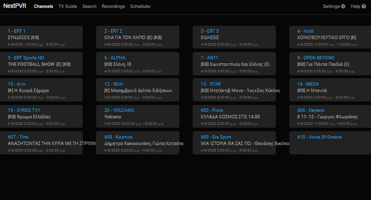Viewport: 371px width, 200px height.
Task: Open channel 14 - MEGA
Action: (x=308, y=84)
